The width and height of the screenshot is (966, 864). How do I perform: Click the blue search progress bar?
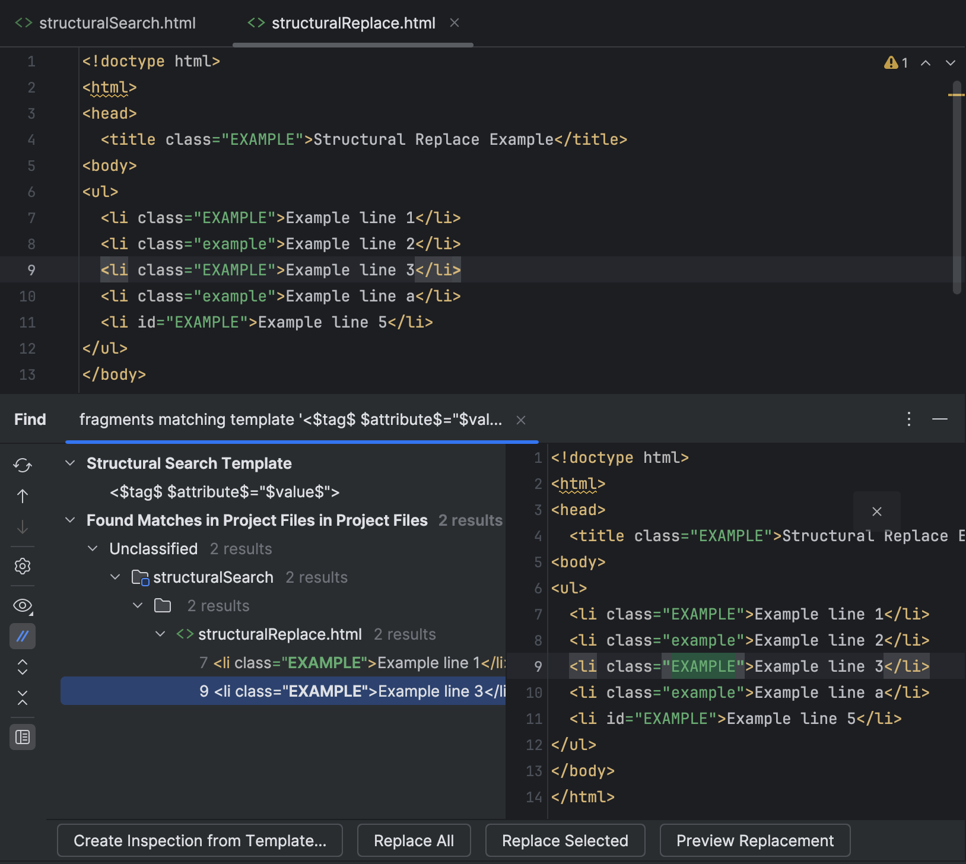click(302, 442)
